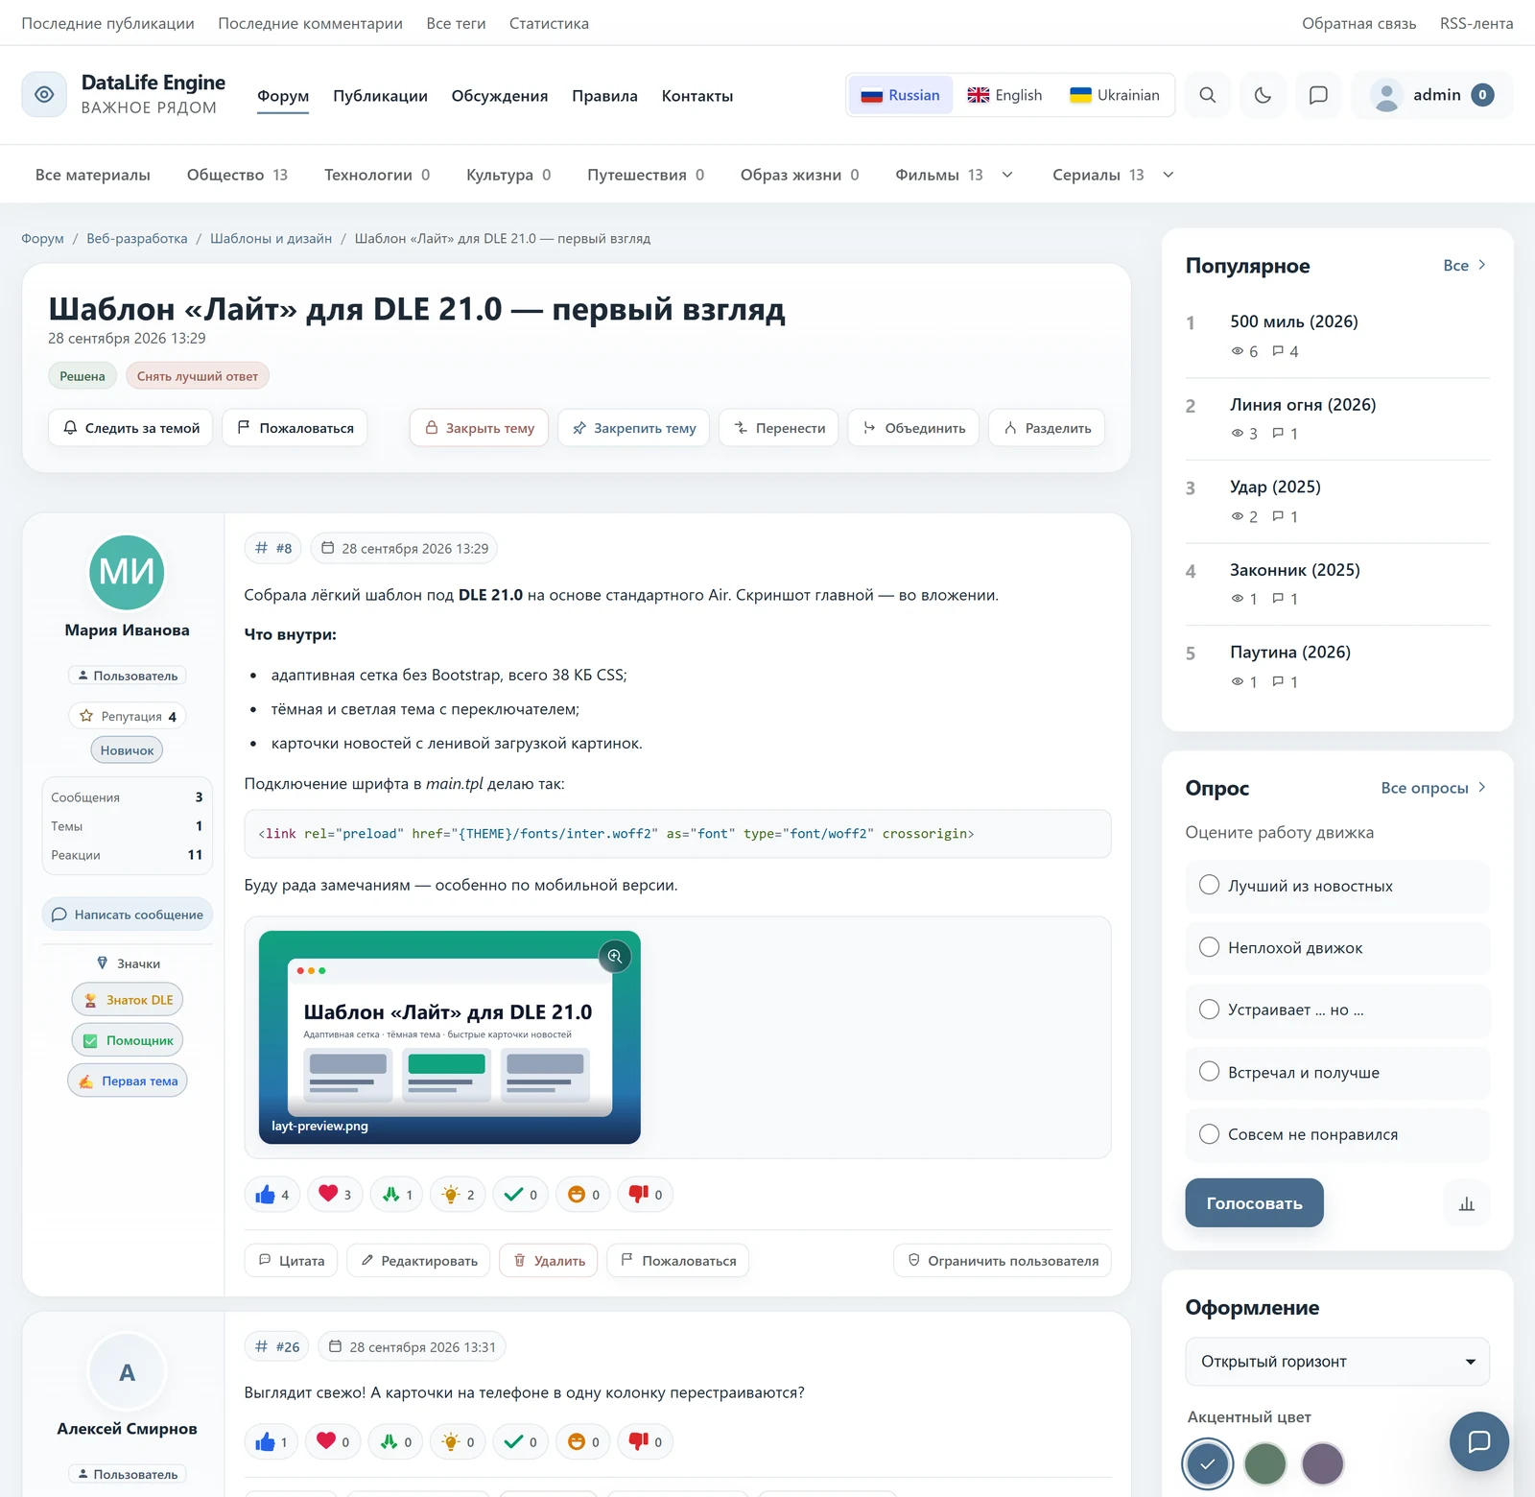The width and height of the screenshot is (1535, 1497).
Task: Add heart reaction on post #8
Action: 335,1195
